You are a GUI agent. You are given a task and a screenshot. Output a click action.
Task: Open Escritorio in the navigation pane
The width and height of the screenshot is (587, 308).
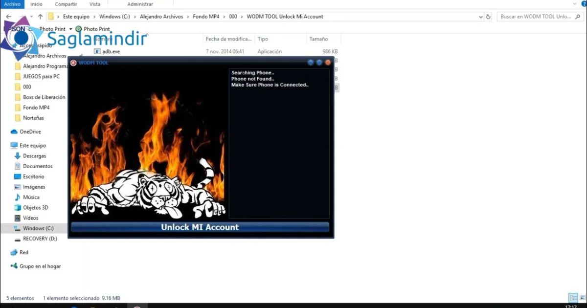pos(34,176)
